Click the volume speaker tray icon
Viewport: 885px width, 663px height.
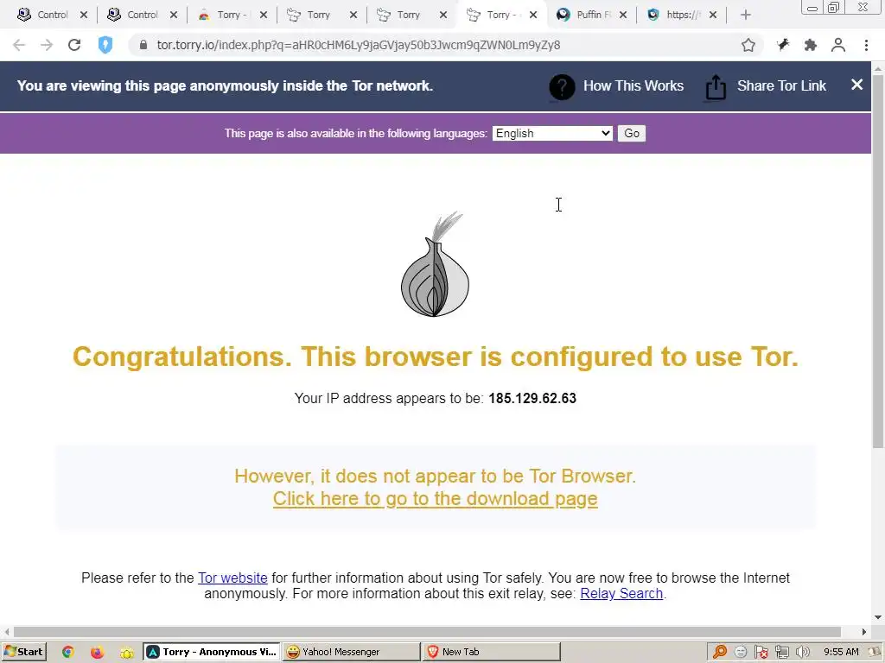[803, 653]
